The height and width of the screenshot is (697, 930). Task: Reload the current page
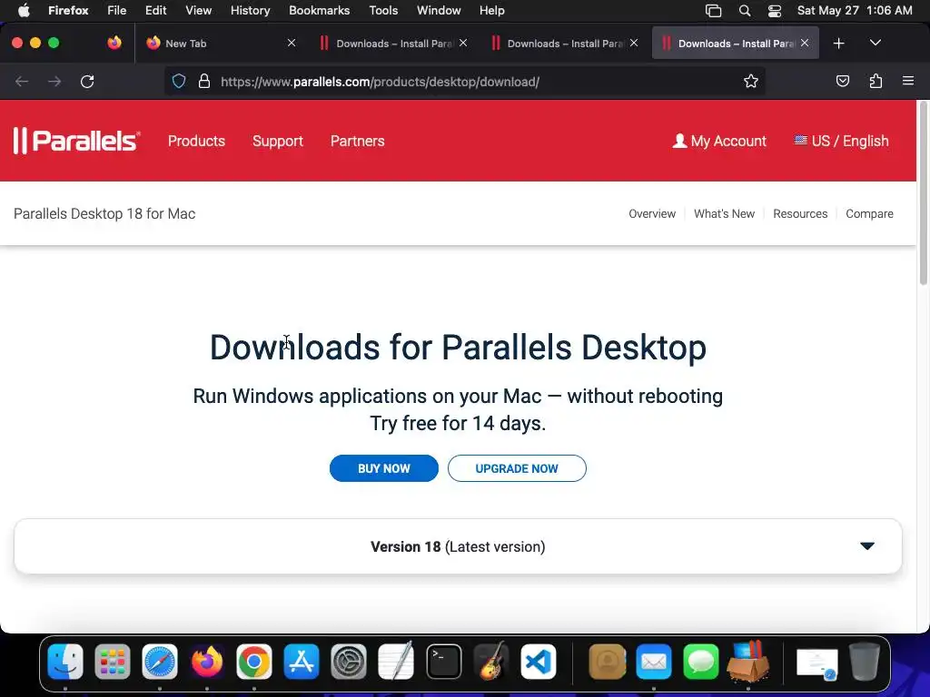pos(87,81)
